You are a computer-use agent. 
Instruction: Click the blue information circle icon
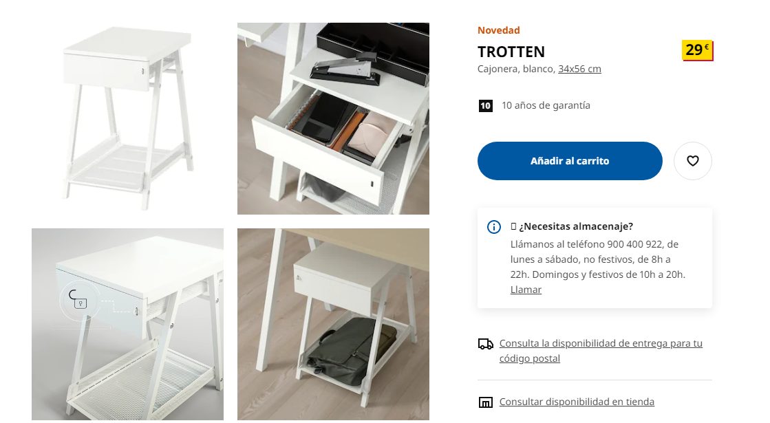tap(493, 227)
